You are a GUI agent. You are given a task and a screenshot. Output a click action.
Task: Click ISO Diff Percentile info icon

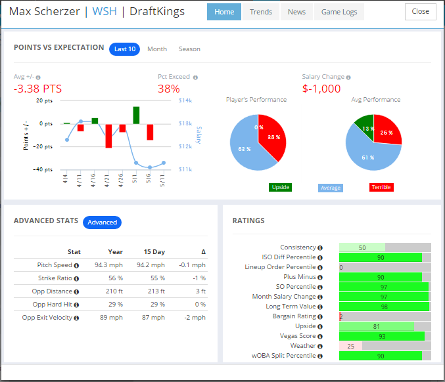tap(320, 257)
